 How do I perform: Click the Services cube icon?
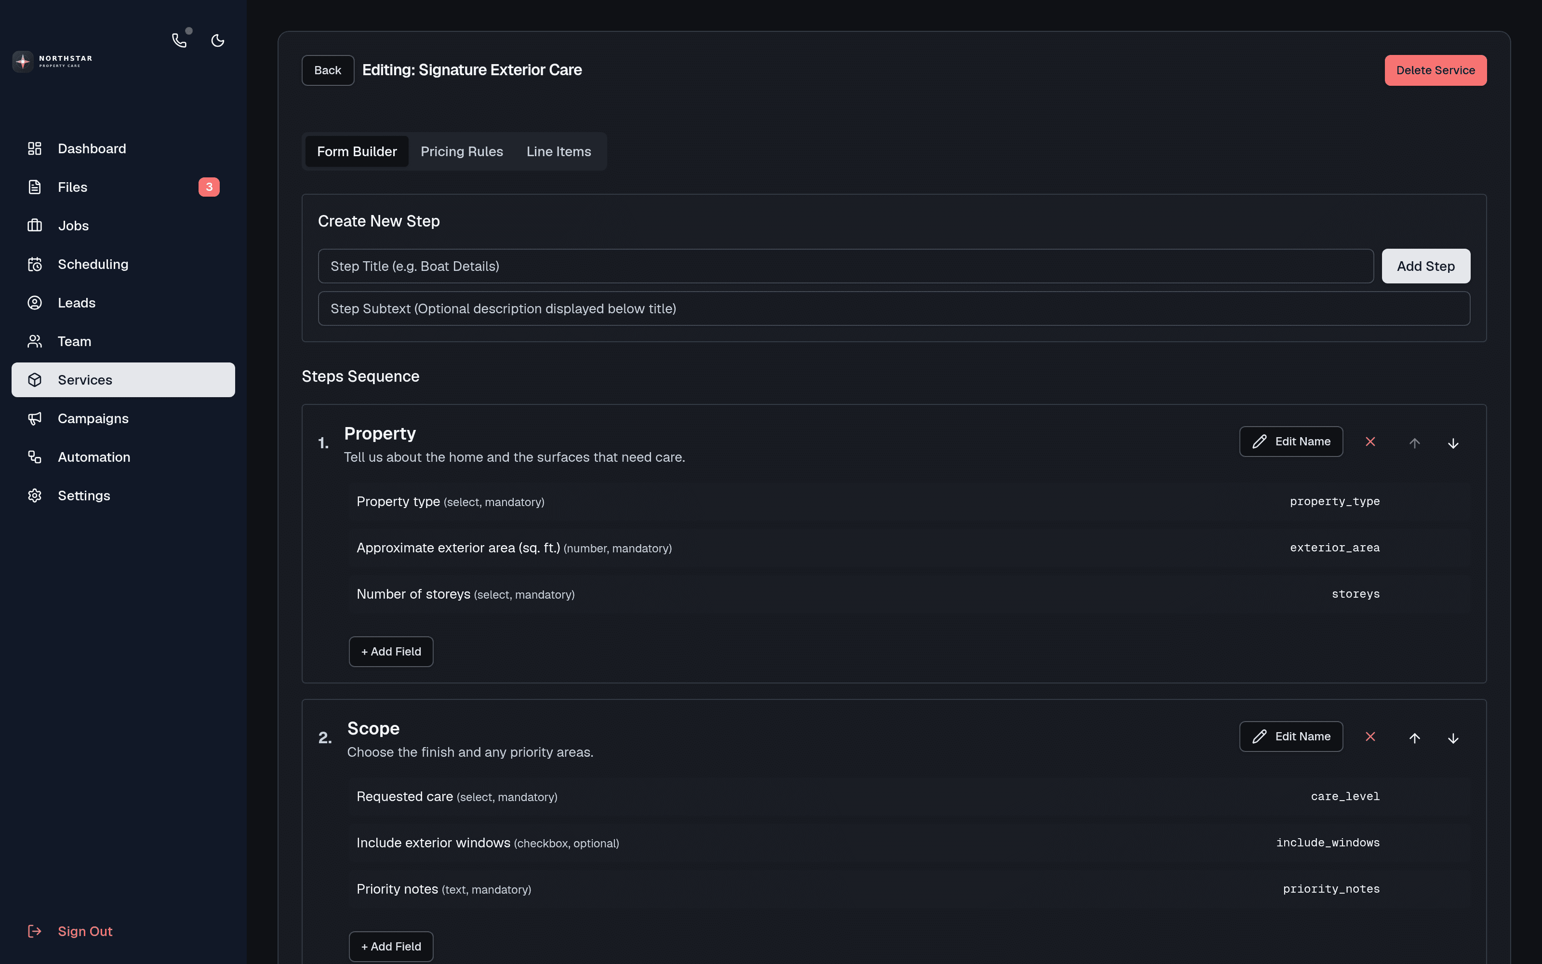pyautogui.click(x=34, y=380)
